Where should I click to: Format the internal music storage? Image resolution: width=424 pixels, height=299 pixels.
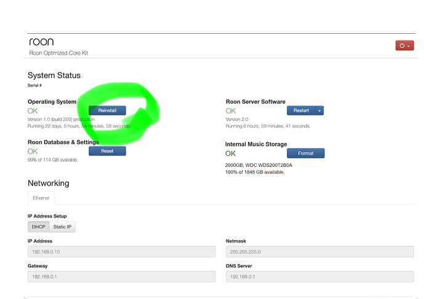(306, 153)
